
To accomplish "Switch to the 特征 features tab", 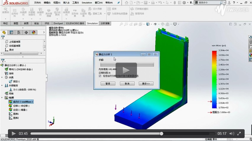I will tap(5, 23).
